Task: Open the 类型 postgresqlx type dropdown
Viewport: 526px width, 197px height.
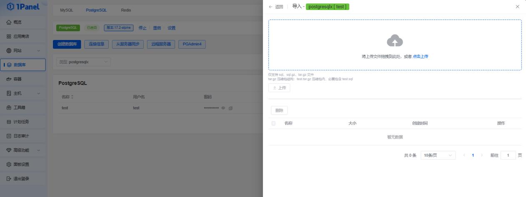Action: tap(84, 62)
